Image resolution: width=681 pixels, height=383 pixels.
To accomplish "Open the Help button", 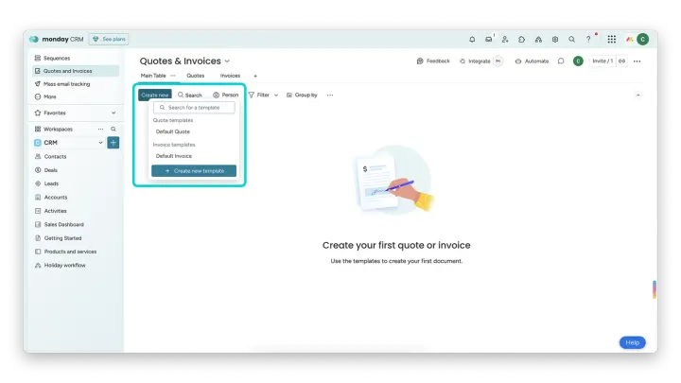I will pos(633,342).
